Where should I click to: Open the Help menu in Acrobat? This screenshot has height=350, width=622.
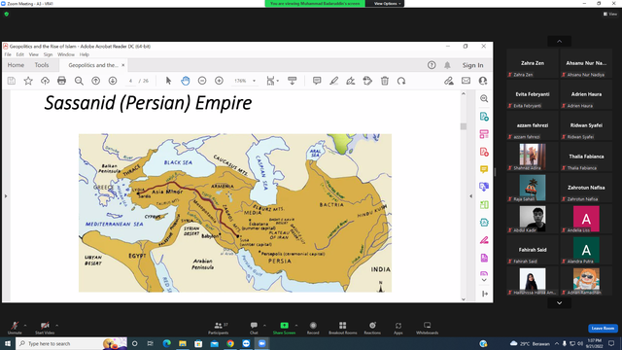85,54
